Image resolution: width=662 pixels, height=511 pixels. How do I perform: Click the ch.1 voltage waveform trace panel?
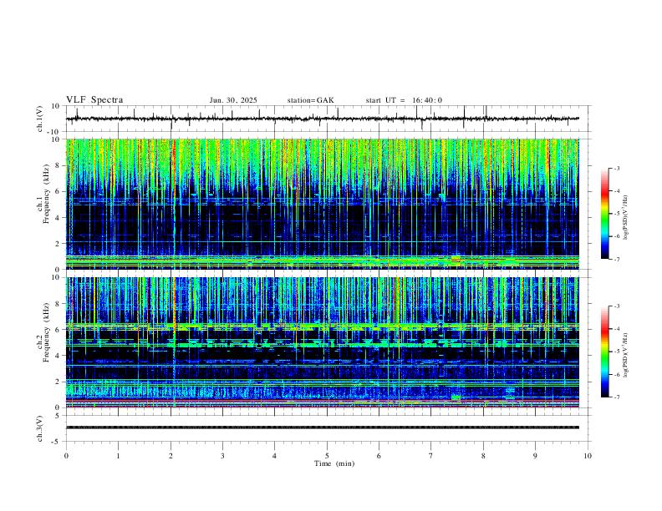(327, 119)
